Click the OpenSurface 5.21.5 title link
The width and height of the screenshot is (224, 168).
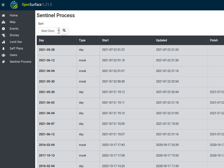37,4
